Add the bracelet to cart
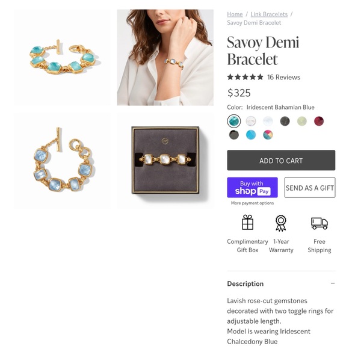 pyautogui.click(x=281, y=160)
